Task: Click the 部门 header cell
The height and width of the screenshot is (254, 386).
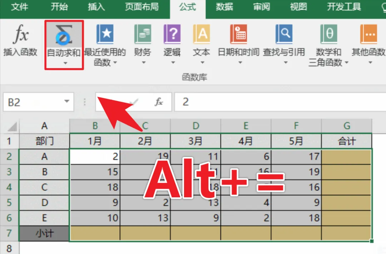Action: 44,141
